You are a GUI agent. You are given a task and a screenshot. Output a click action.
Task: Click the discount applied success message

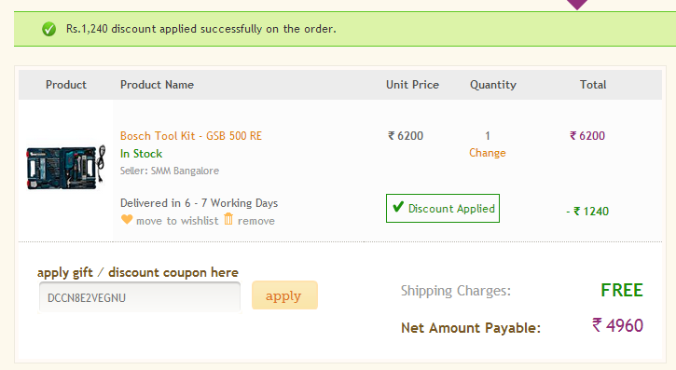pyautogui.click(x=200, y=29)
